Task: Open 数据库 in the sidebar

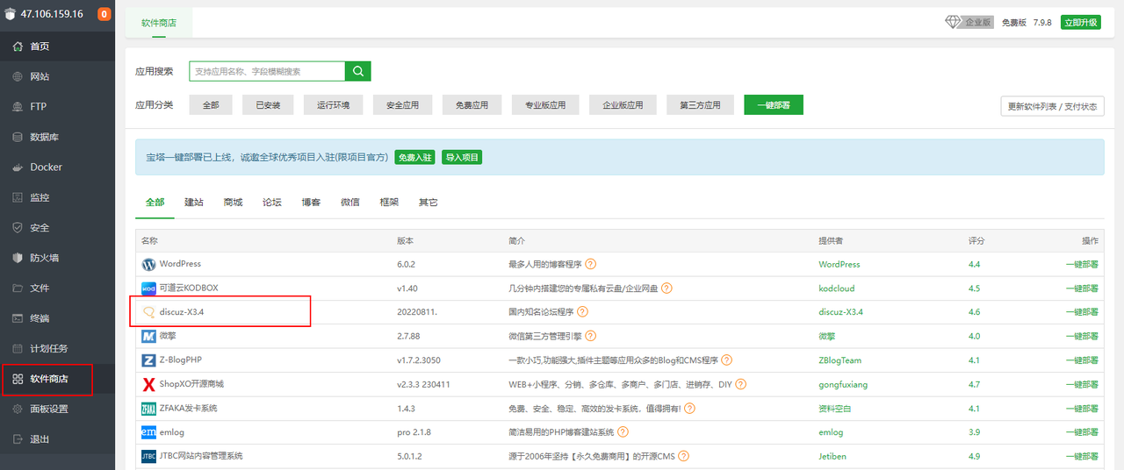Action: 57,137
